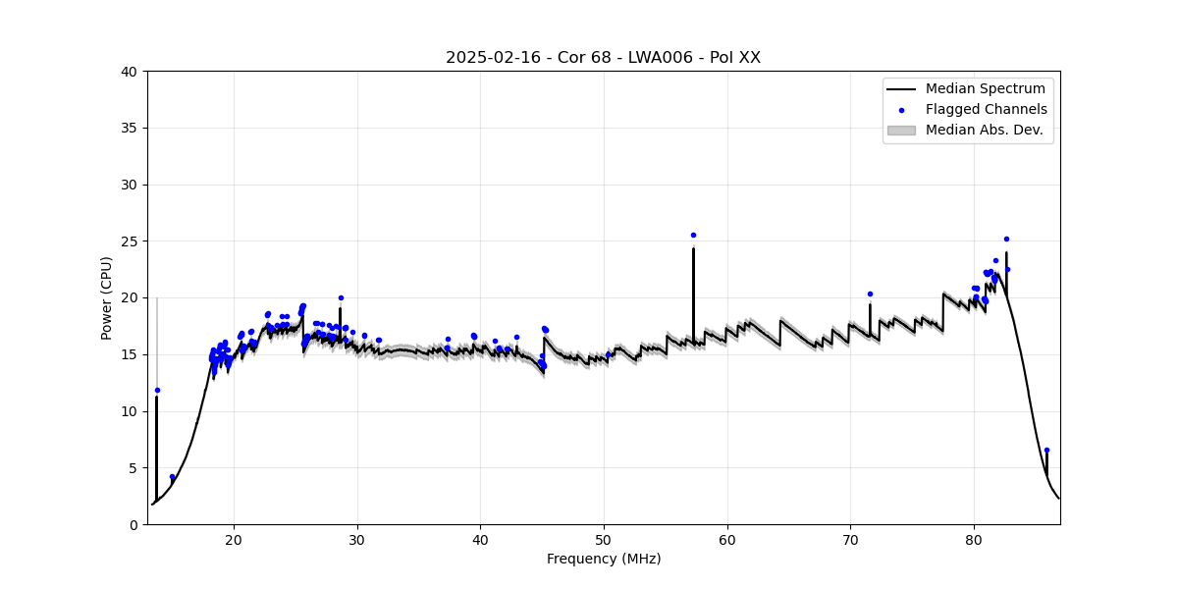Click the y-axis tick label 40
This screenshot has width=1178, height=589.
(x=131, y=72)
